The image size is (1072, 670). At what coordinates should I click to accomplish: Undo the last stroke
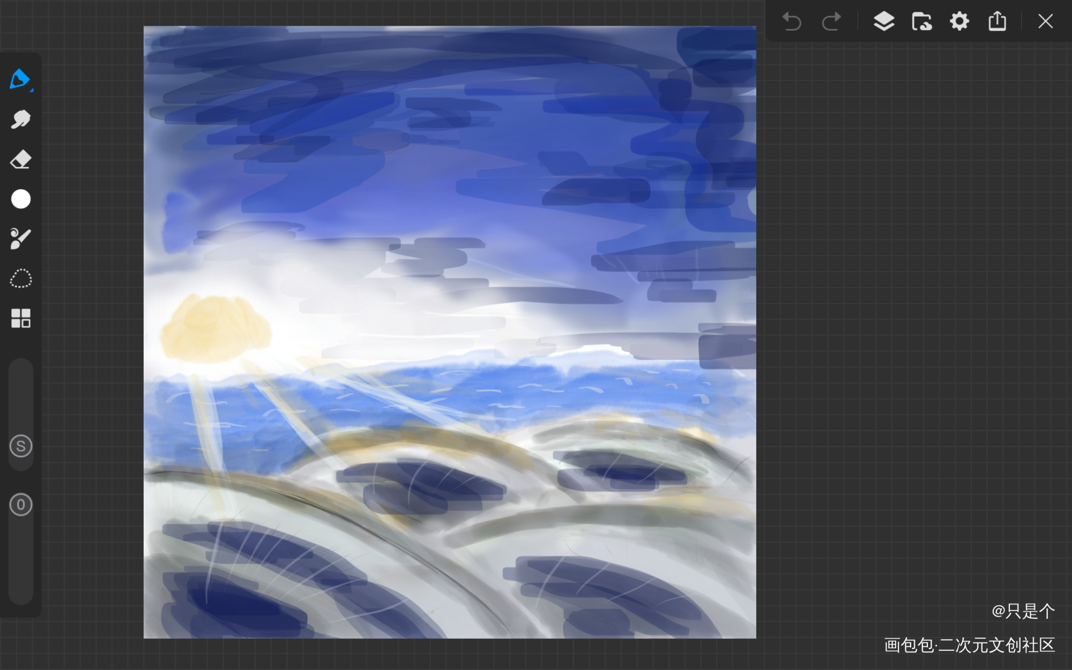(x=792, y=22)
